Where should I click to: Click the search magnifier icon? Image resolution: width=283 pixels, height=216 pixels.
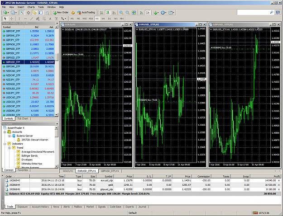click(x=271, y=13)
